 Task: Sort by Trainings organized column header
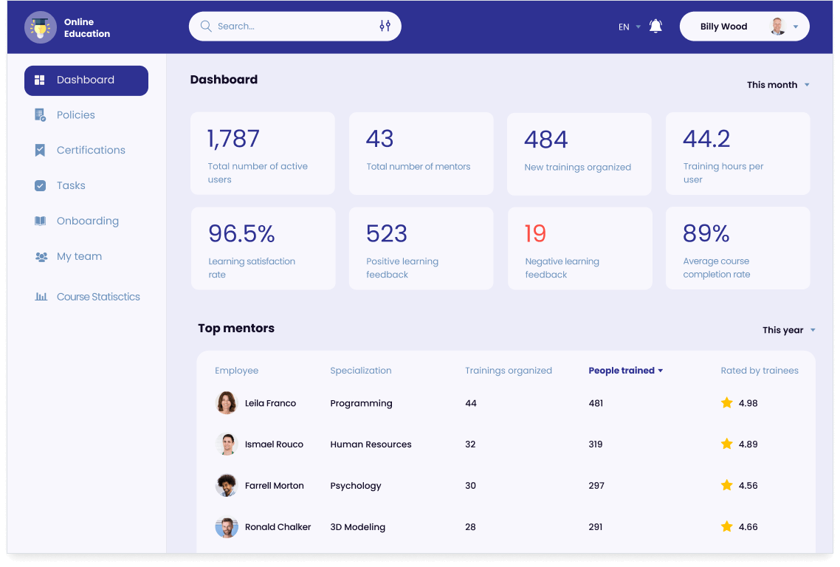tap(508, 371)
